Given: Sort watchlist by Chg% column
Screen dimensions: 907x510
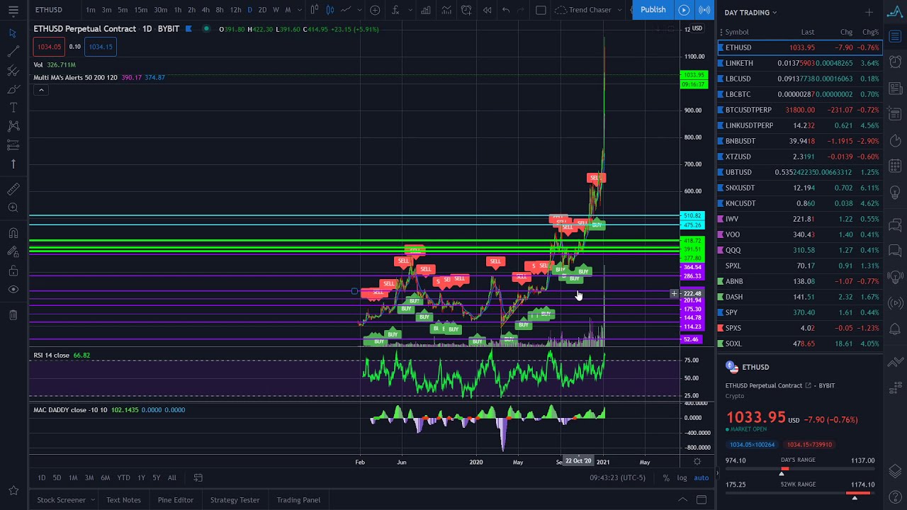Looking at the screenshot, I should (x=870, y=32).
